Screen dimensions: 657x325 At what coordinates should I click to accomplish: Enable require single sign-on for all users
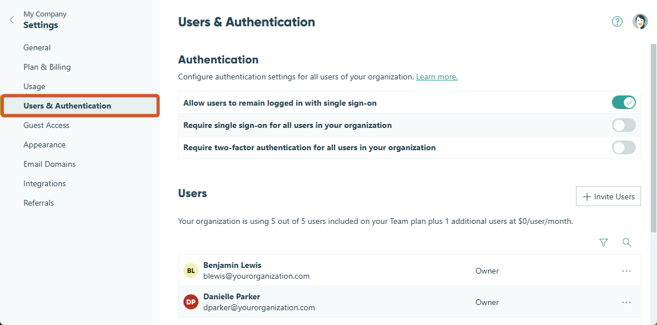[624, 125]
